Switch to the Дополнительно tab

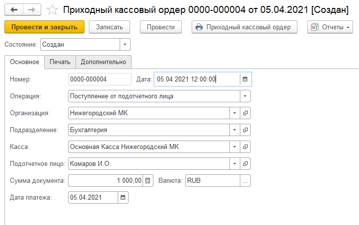[x=104, y=62]
